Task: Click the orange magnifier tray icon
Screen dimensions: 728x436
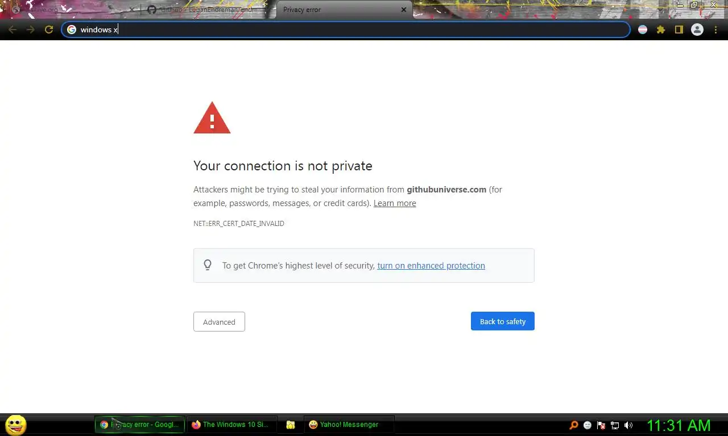Action: (x=574, y=425)
